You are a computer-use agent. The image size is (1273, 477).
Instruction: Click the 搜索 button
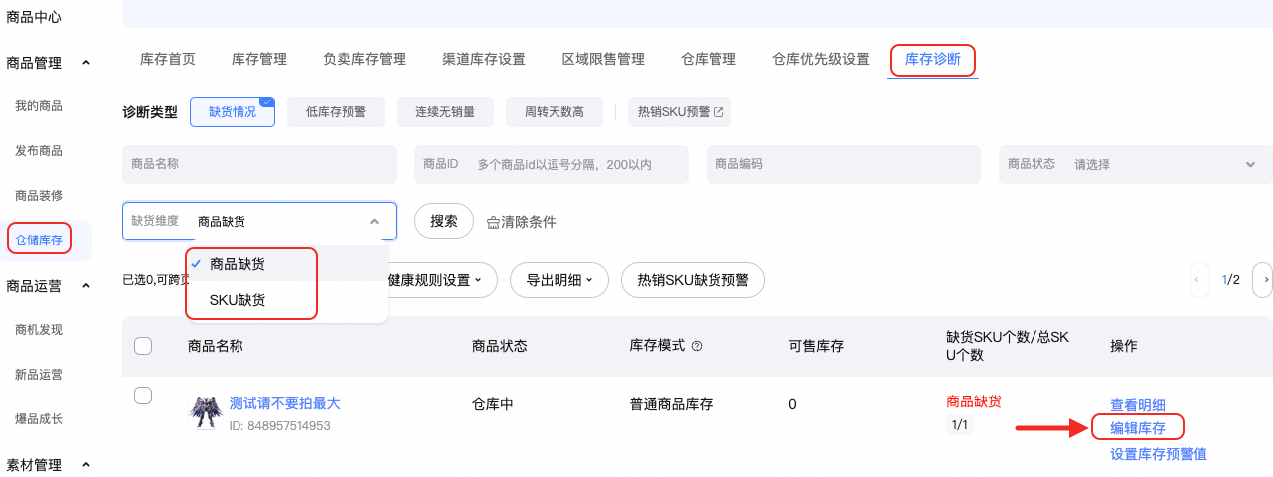tap(443, 222)
